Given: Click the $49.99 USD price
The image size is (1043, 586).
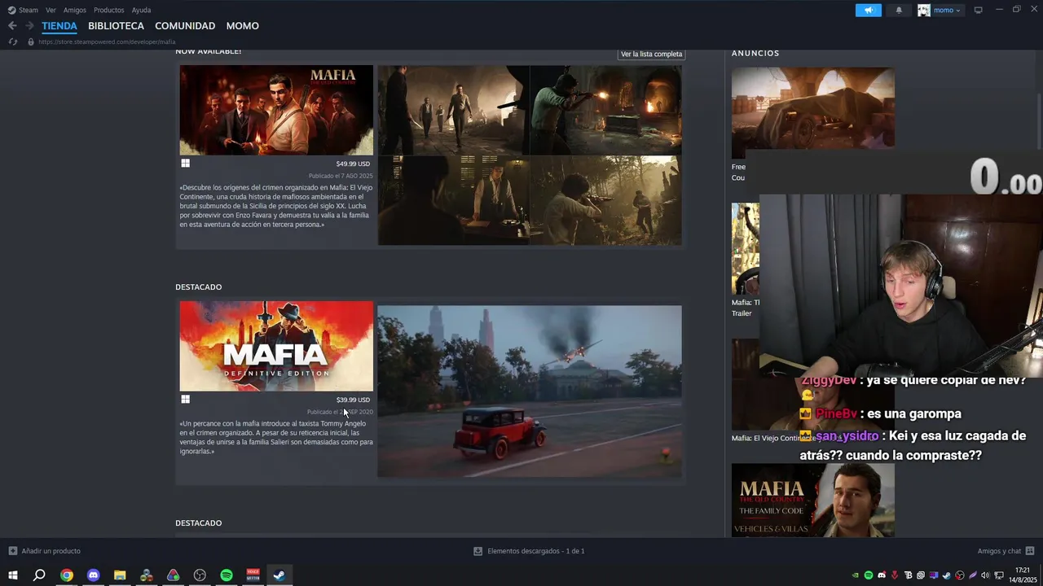Looking at the screenshot, I should [353, 164].
